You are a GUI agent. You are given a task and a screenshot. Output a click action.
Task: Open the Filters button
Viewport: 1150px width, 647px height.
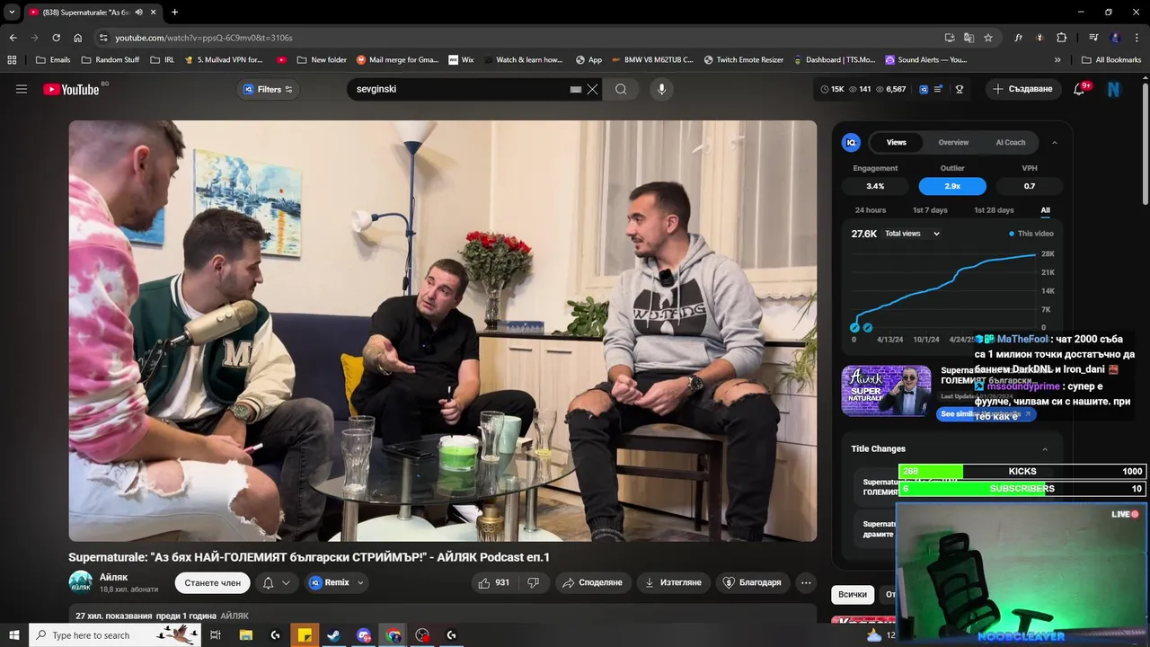tap(268, 89)
